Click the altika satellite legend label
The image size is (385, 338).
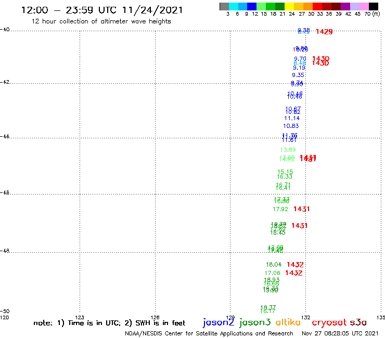pyautogui.click(x=288, y=322)
